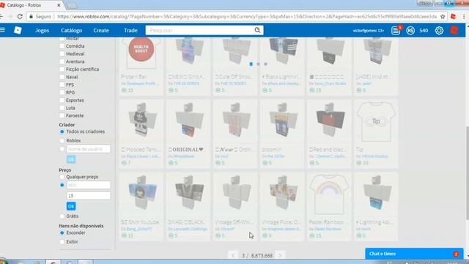Viewport: 469px width, 264px height.
Task: Open the Red and black shirt thumbnail
Action: (x=329, y=122)
